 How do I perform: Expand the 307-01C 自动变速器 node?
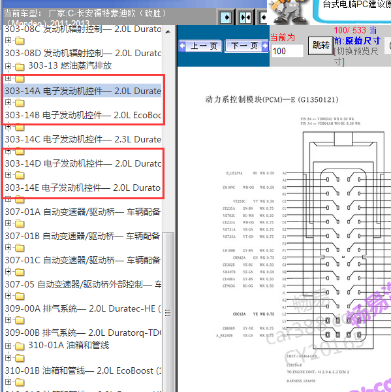pyautogui.click(x=8, y=247)
